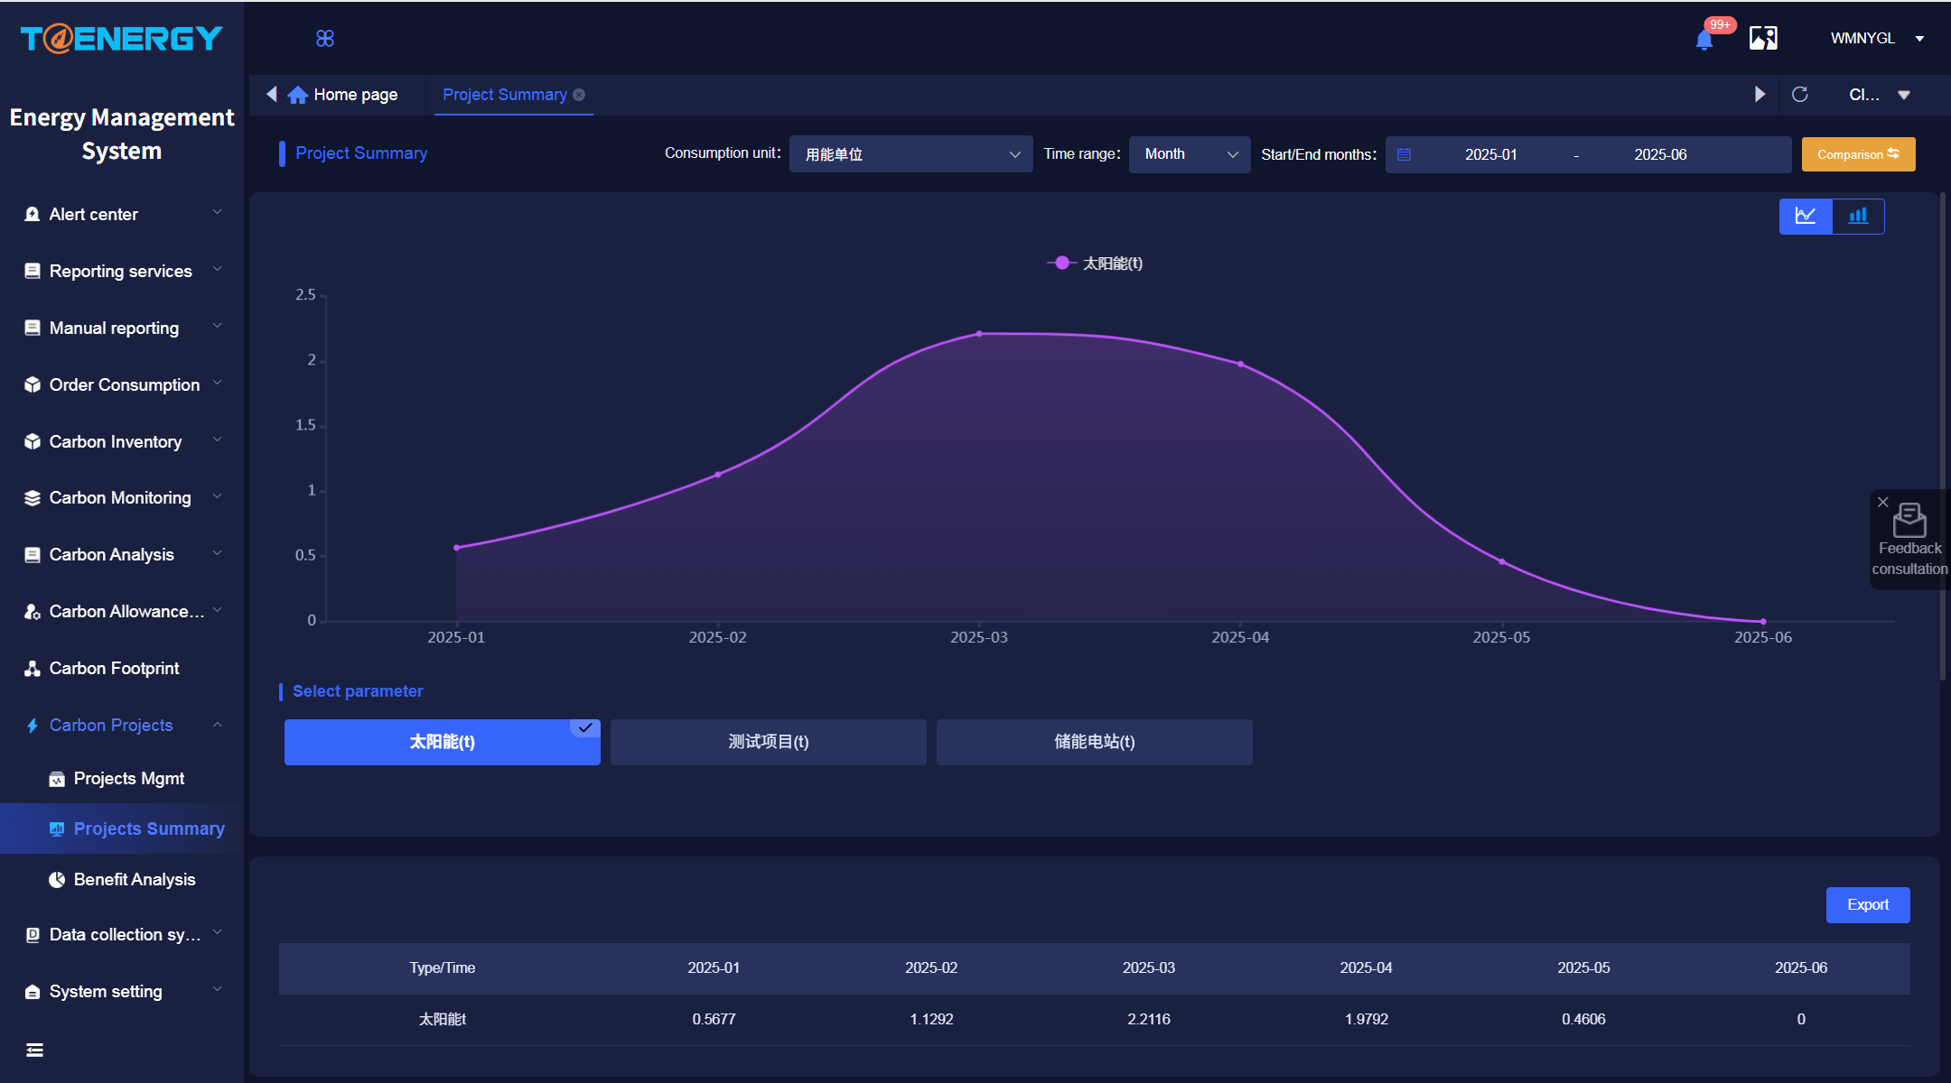Open the notifications bell icon
This screenshot has height=1083, width=1951.
(1704, 40)
